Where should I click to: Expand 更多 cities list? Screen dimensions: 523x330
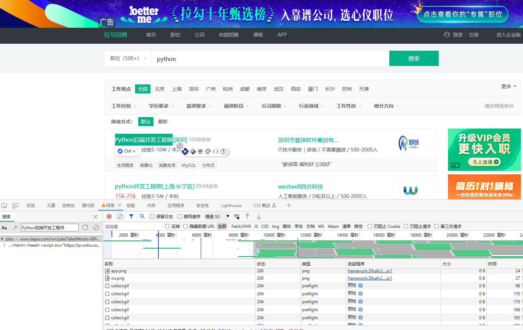coord(509,86)
